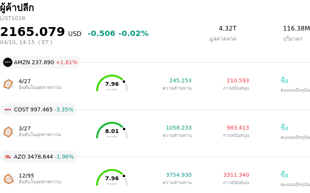This screenshot has width=310, height=193.
Task: Click AZO support value 3311.340
Action: pyautogui.click(x=236, y=175)
